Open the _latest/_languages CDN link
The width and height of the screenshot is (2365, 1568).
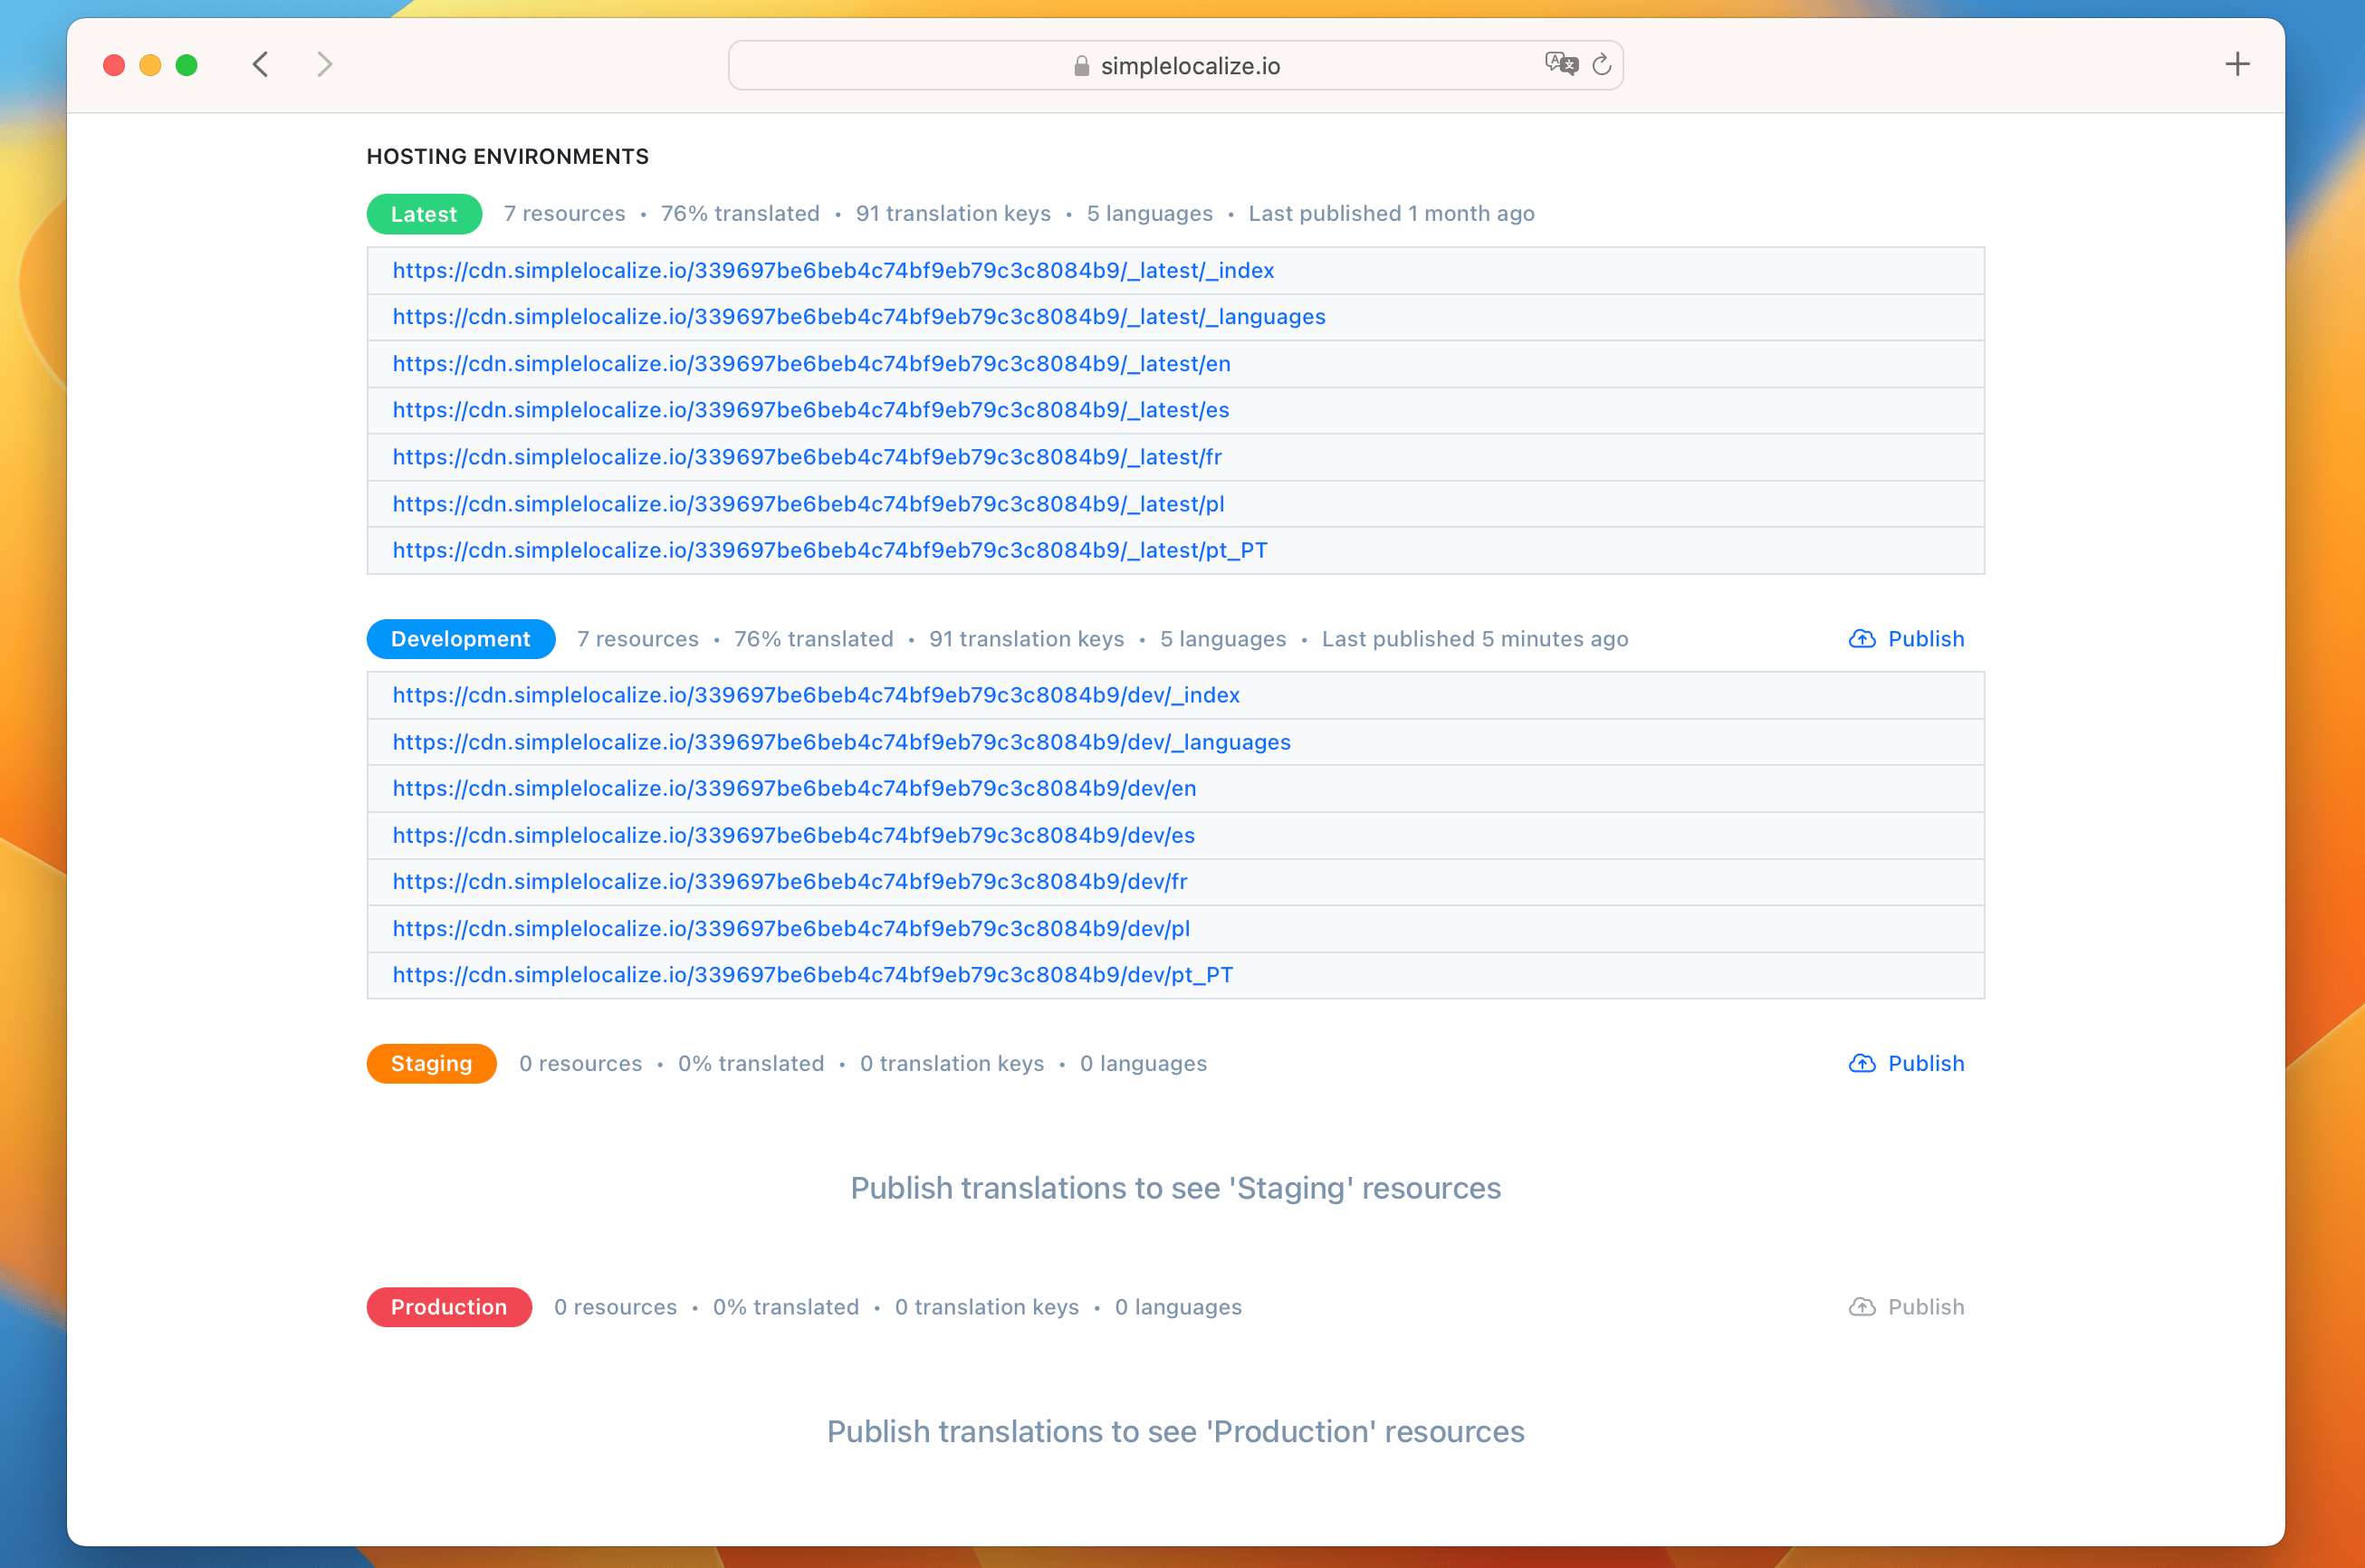[x=859, y=317]
